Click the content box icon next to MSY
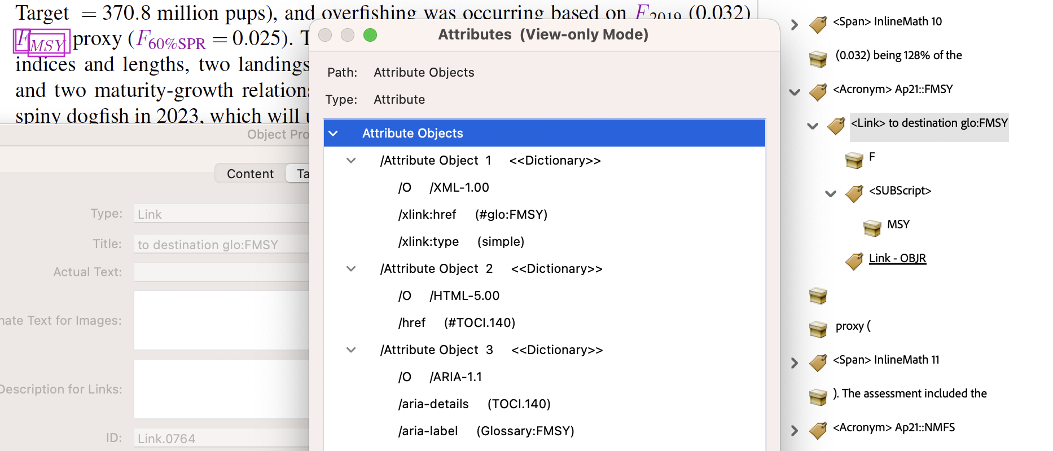 pos(872,227)
